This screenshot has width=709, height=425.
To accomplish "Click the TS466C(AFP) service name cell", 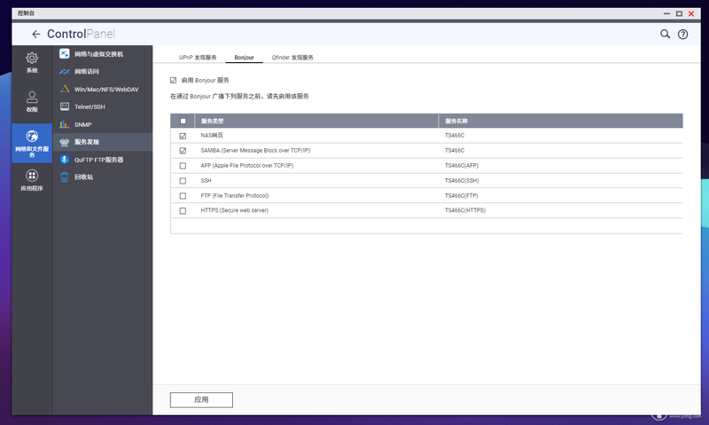I will point(462,166).
